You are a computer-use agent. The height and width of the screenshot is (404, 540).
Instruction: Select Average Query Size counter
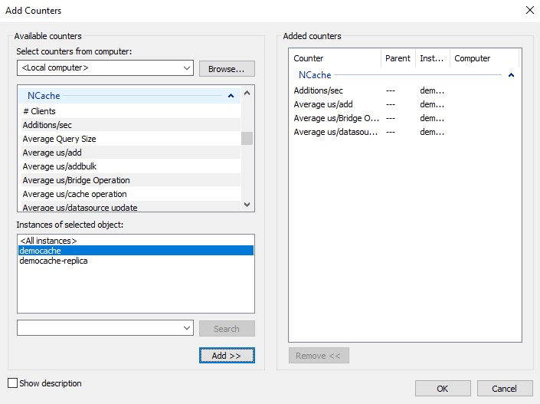tap(131, 139)
